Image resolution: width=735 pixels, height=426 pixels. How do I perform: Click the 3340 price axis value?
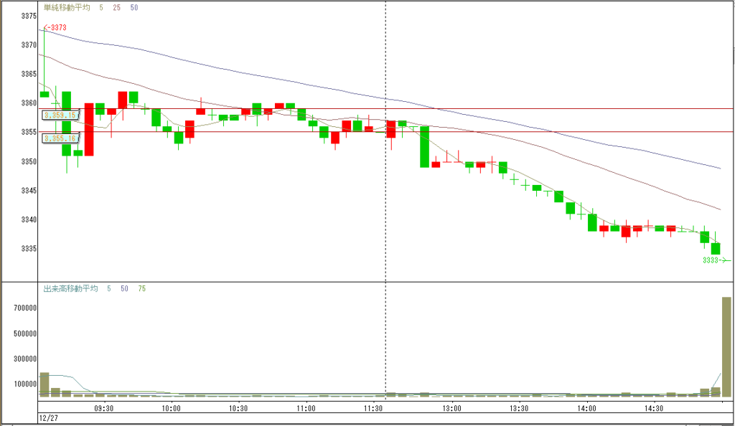coord(29,219)
